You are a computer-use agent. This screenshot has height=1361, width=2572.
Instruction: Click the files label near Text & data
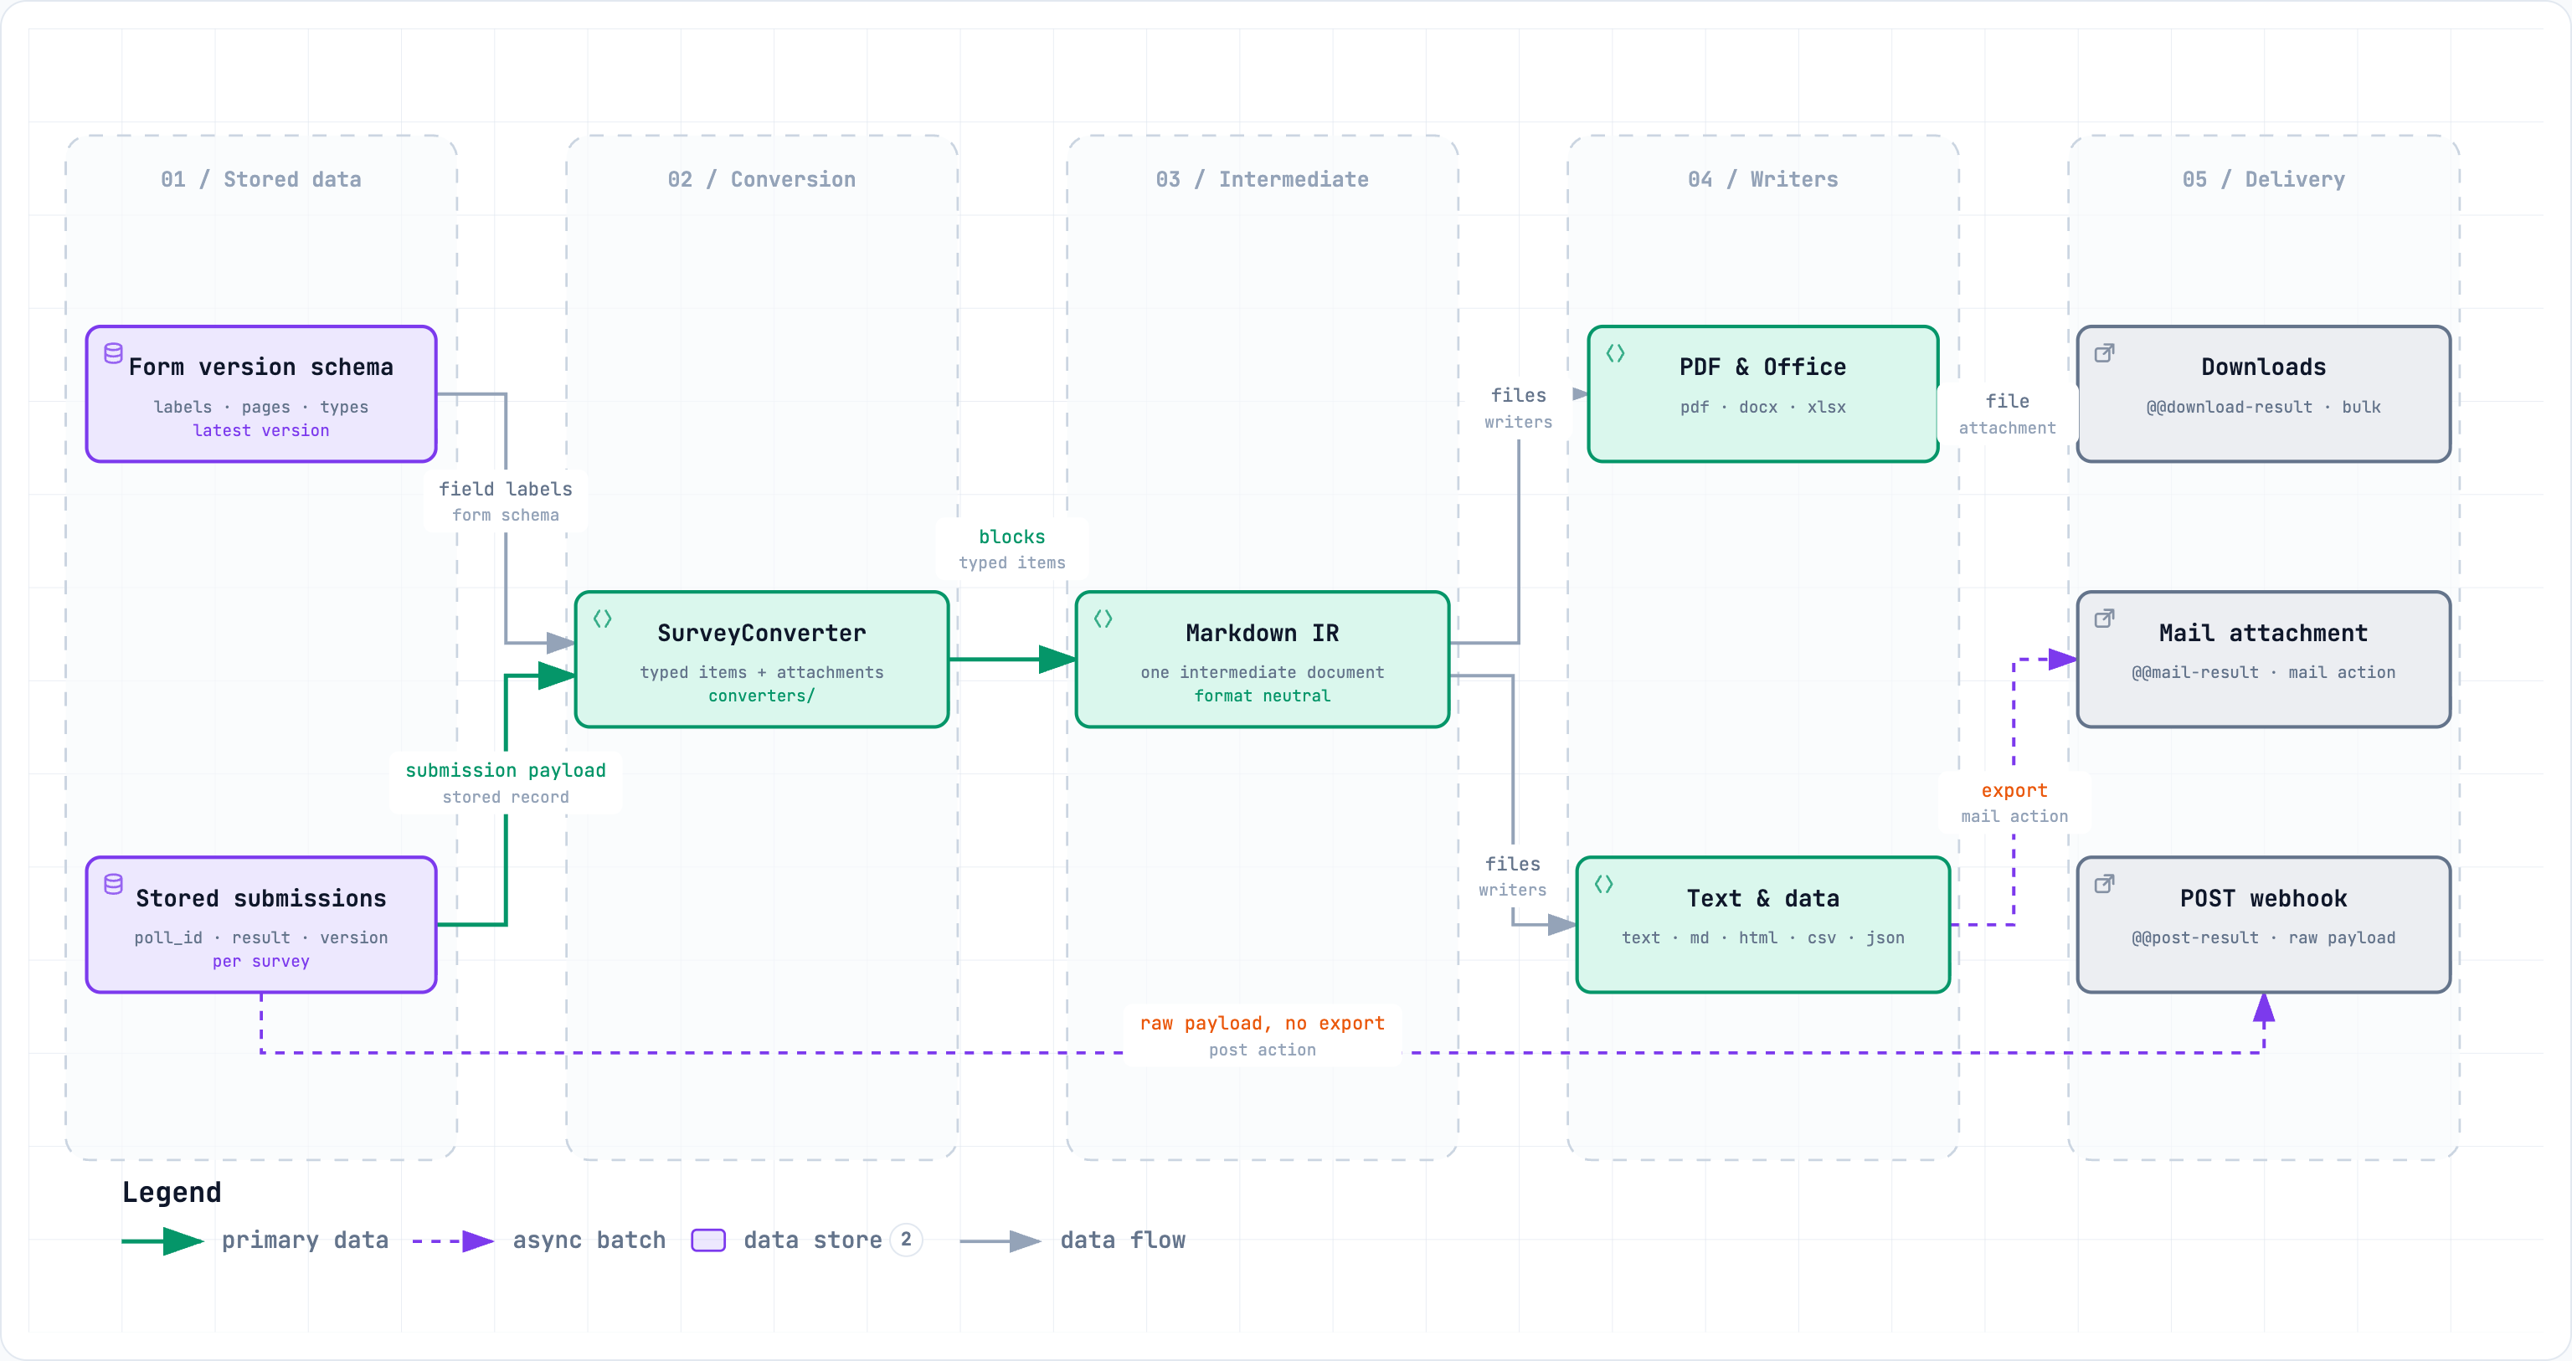(x=1512, y=865)
